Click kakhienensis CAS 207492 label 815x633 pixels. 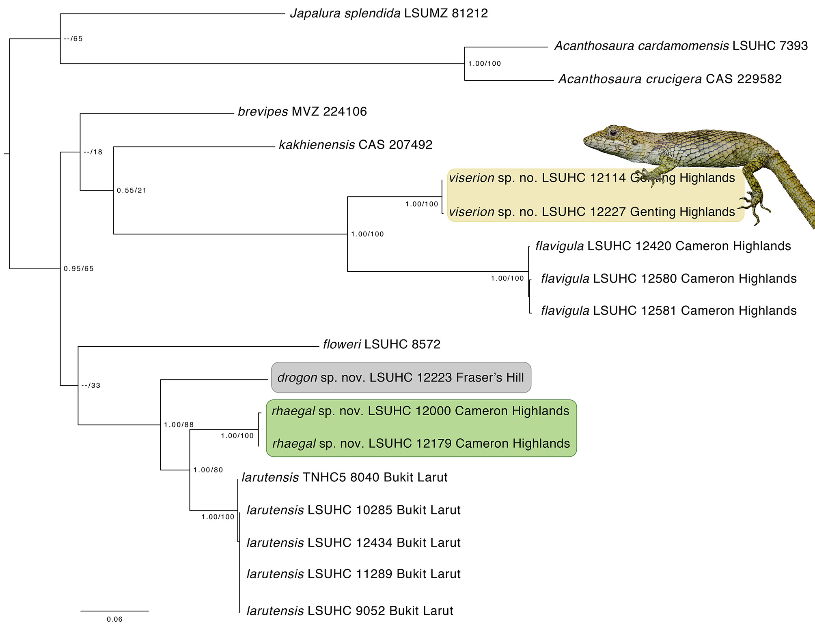click(356, 145)
